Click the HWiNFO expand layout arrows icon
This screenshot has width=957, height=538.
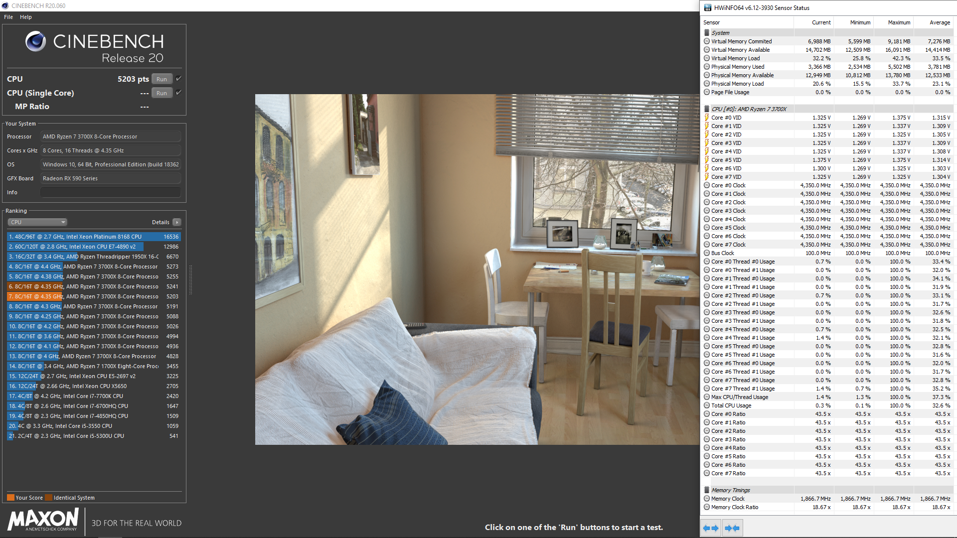pyautogui.click(x=711, y=528)
